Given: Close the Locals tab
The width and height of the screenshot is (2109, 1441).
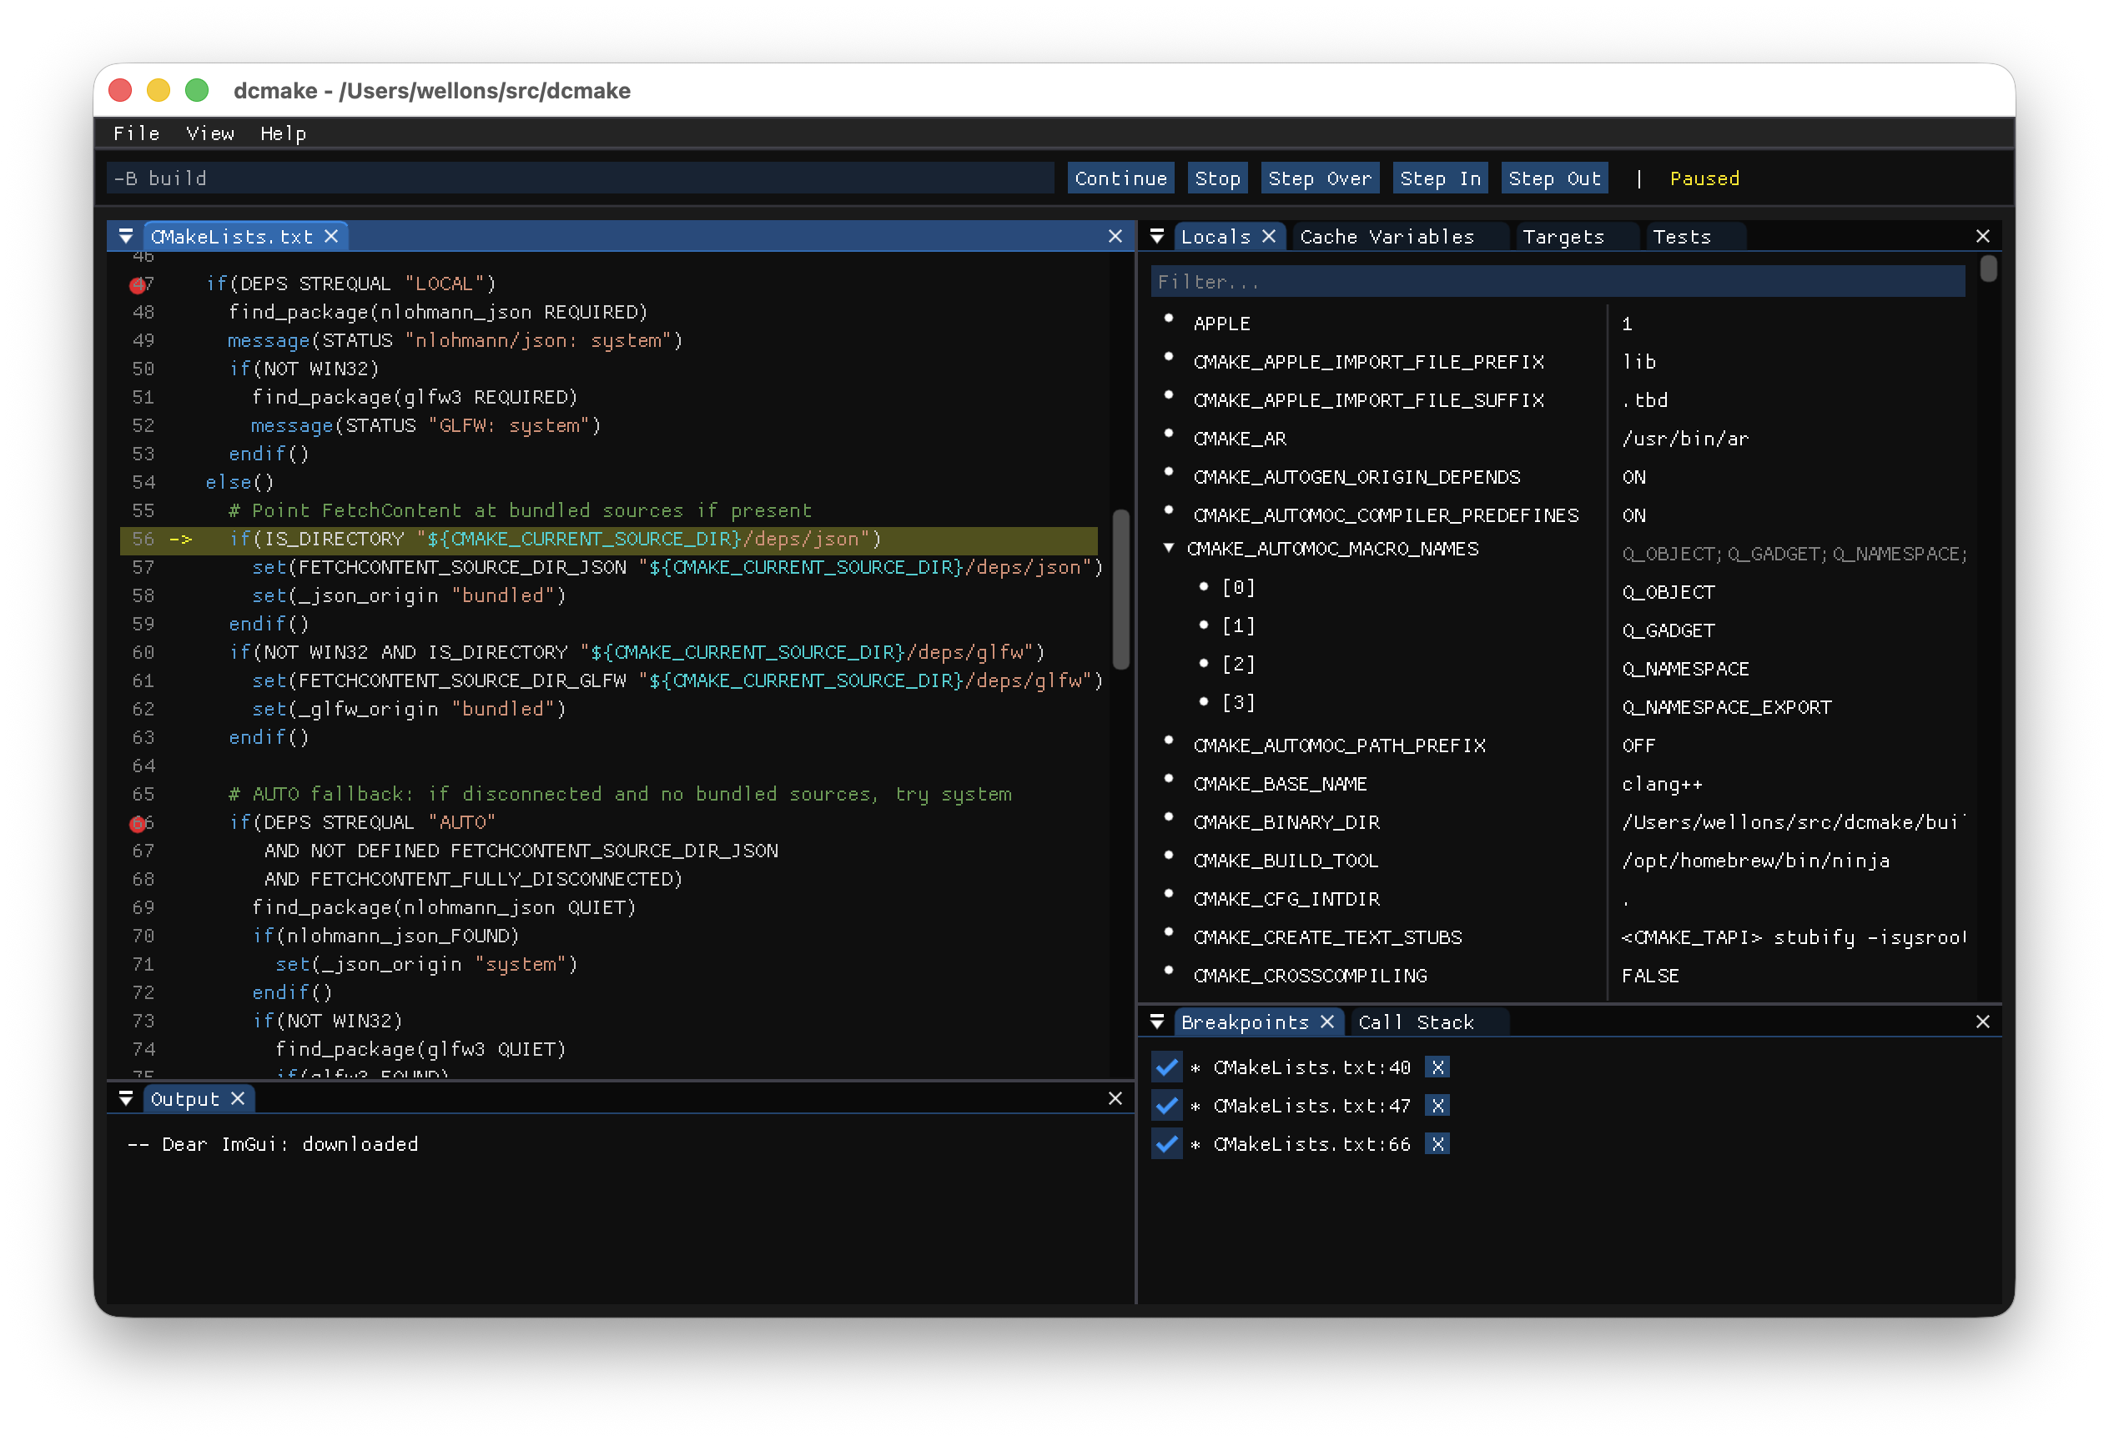Looking at the screenshot, I should [1269, 237].
